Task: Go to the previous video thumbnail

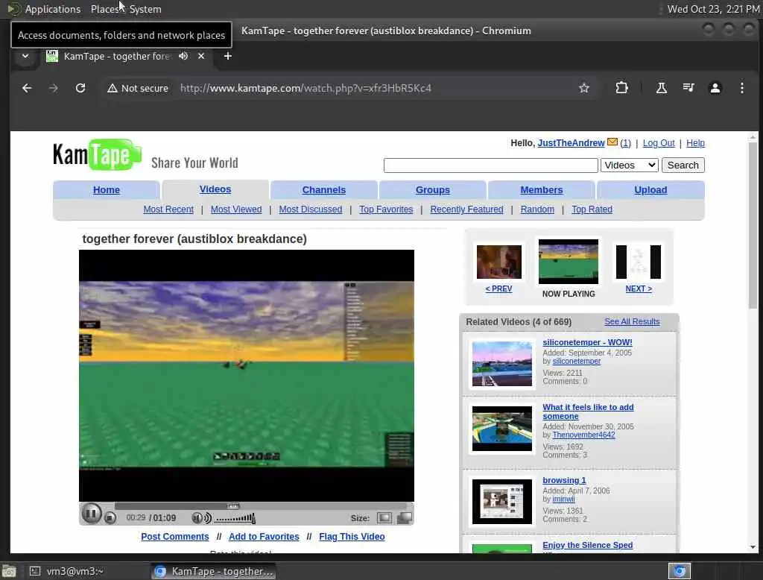Action: point(498,262)
